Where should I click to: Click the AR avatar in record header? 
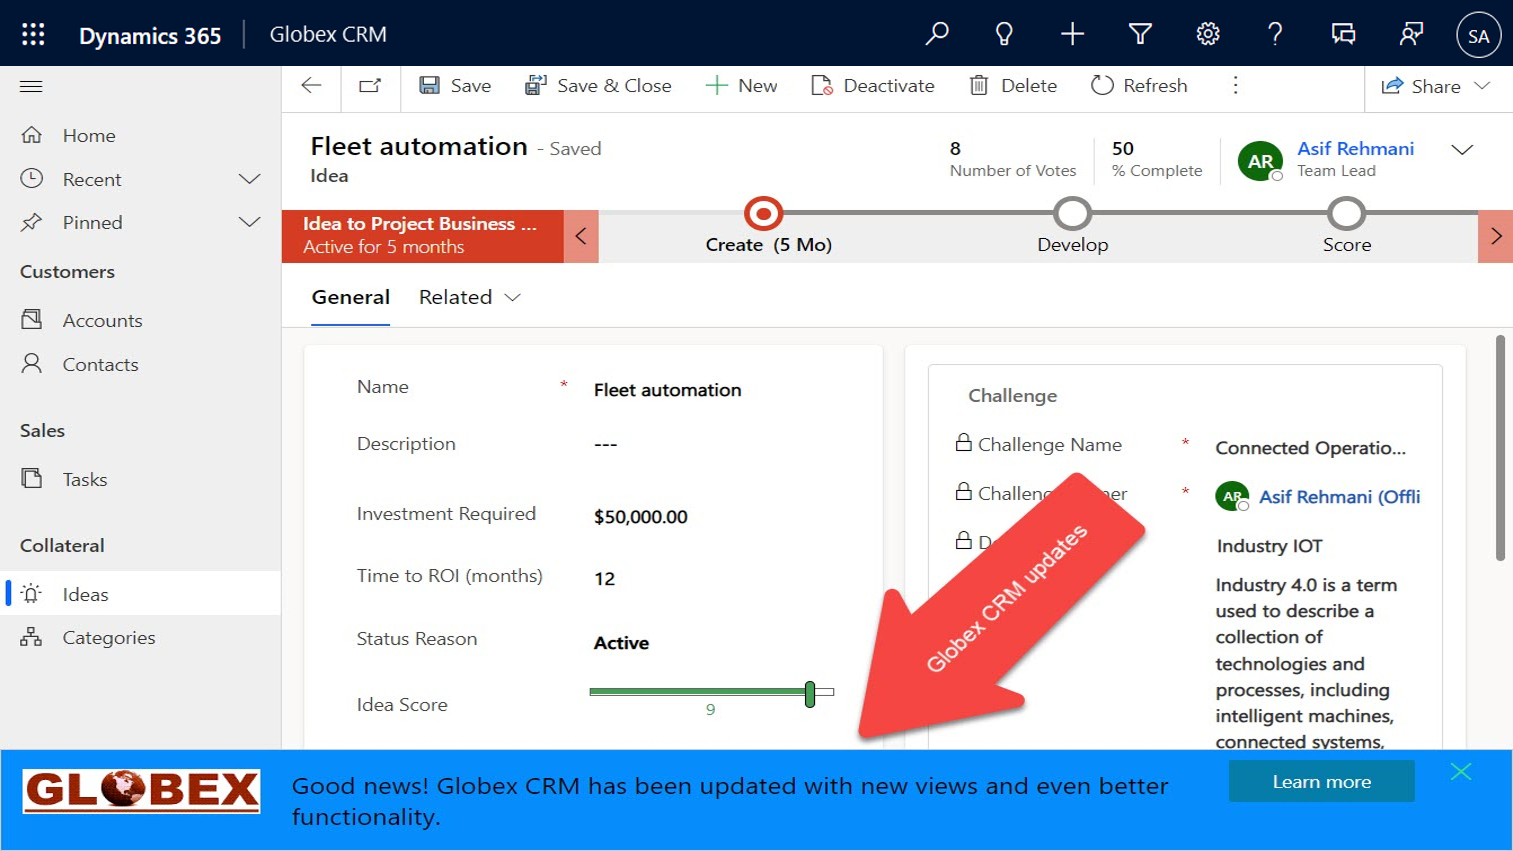1260,161
